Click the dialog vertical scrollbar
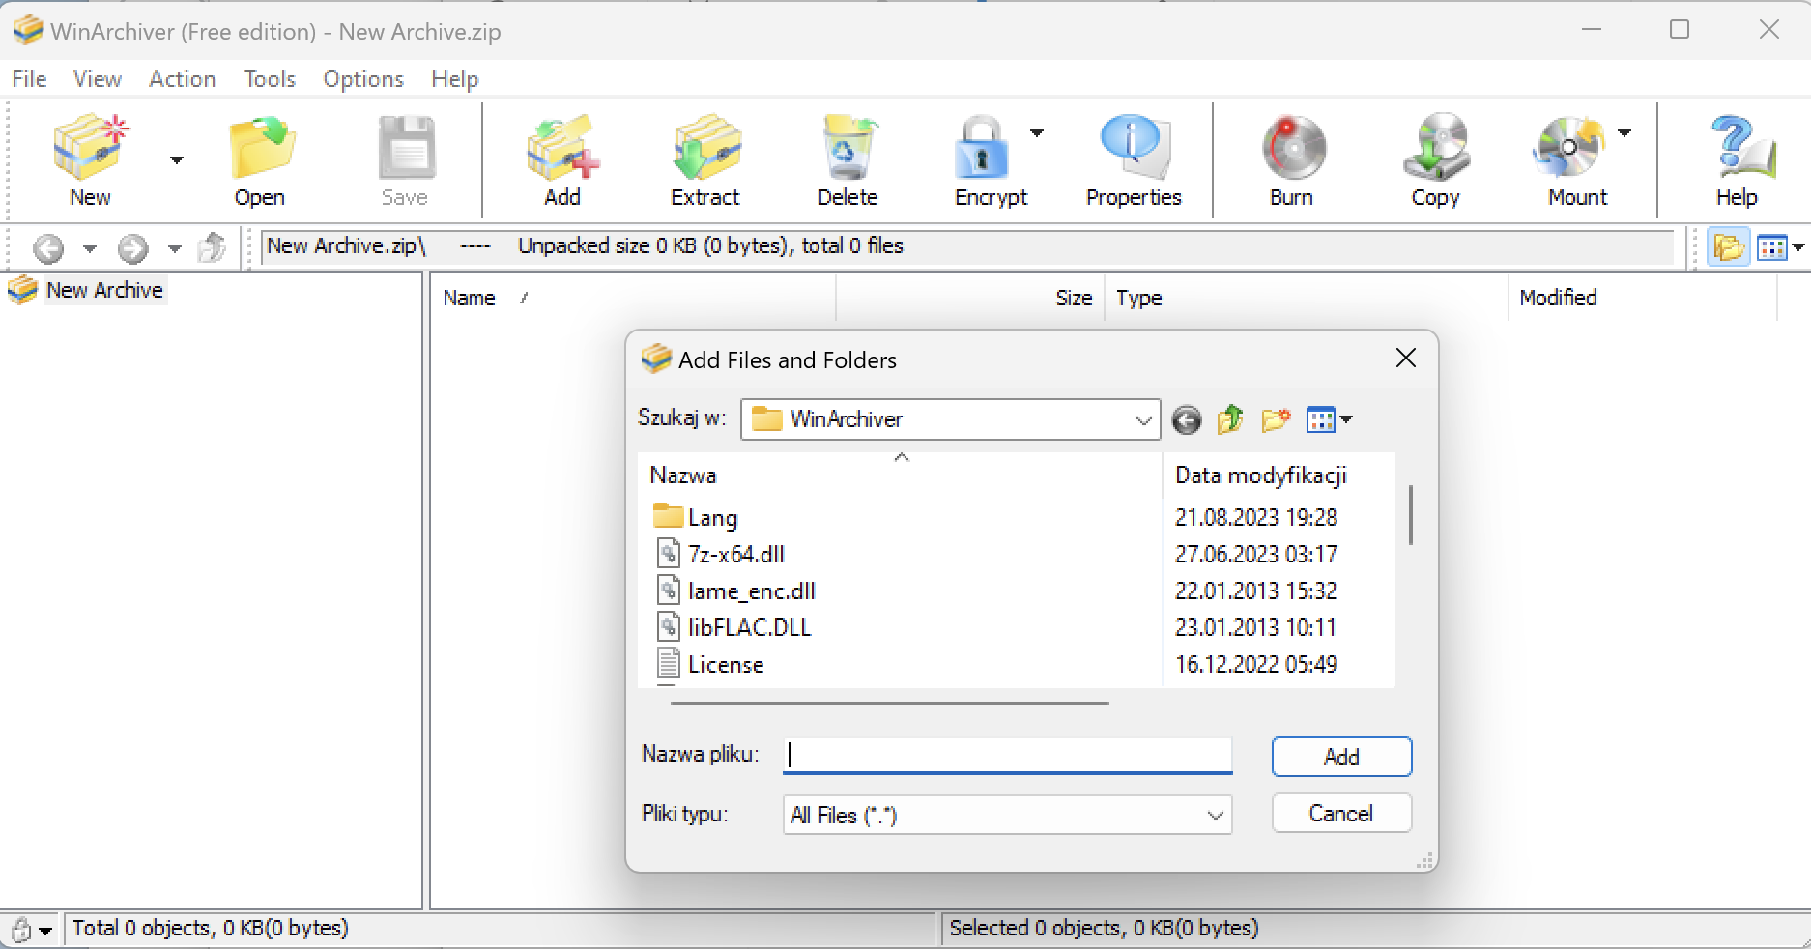The width and height of the screenshot is (1811, 949). coord(1411,515)
